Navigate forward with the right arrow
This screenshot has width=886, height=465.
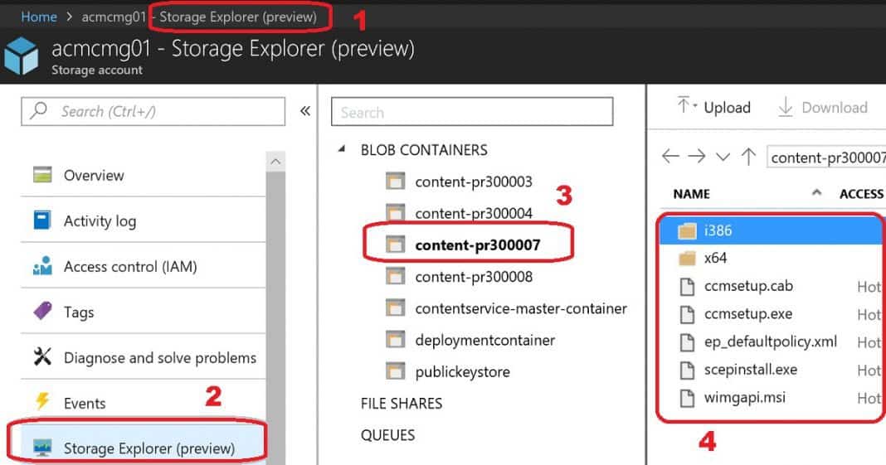697,157
